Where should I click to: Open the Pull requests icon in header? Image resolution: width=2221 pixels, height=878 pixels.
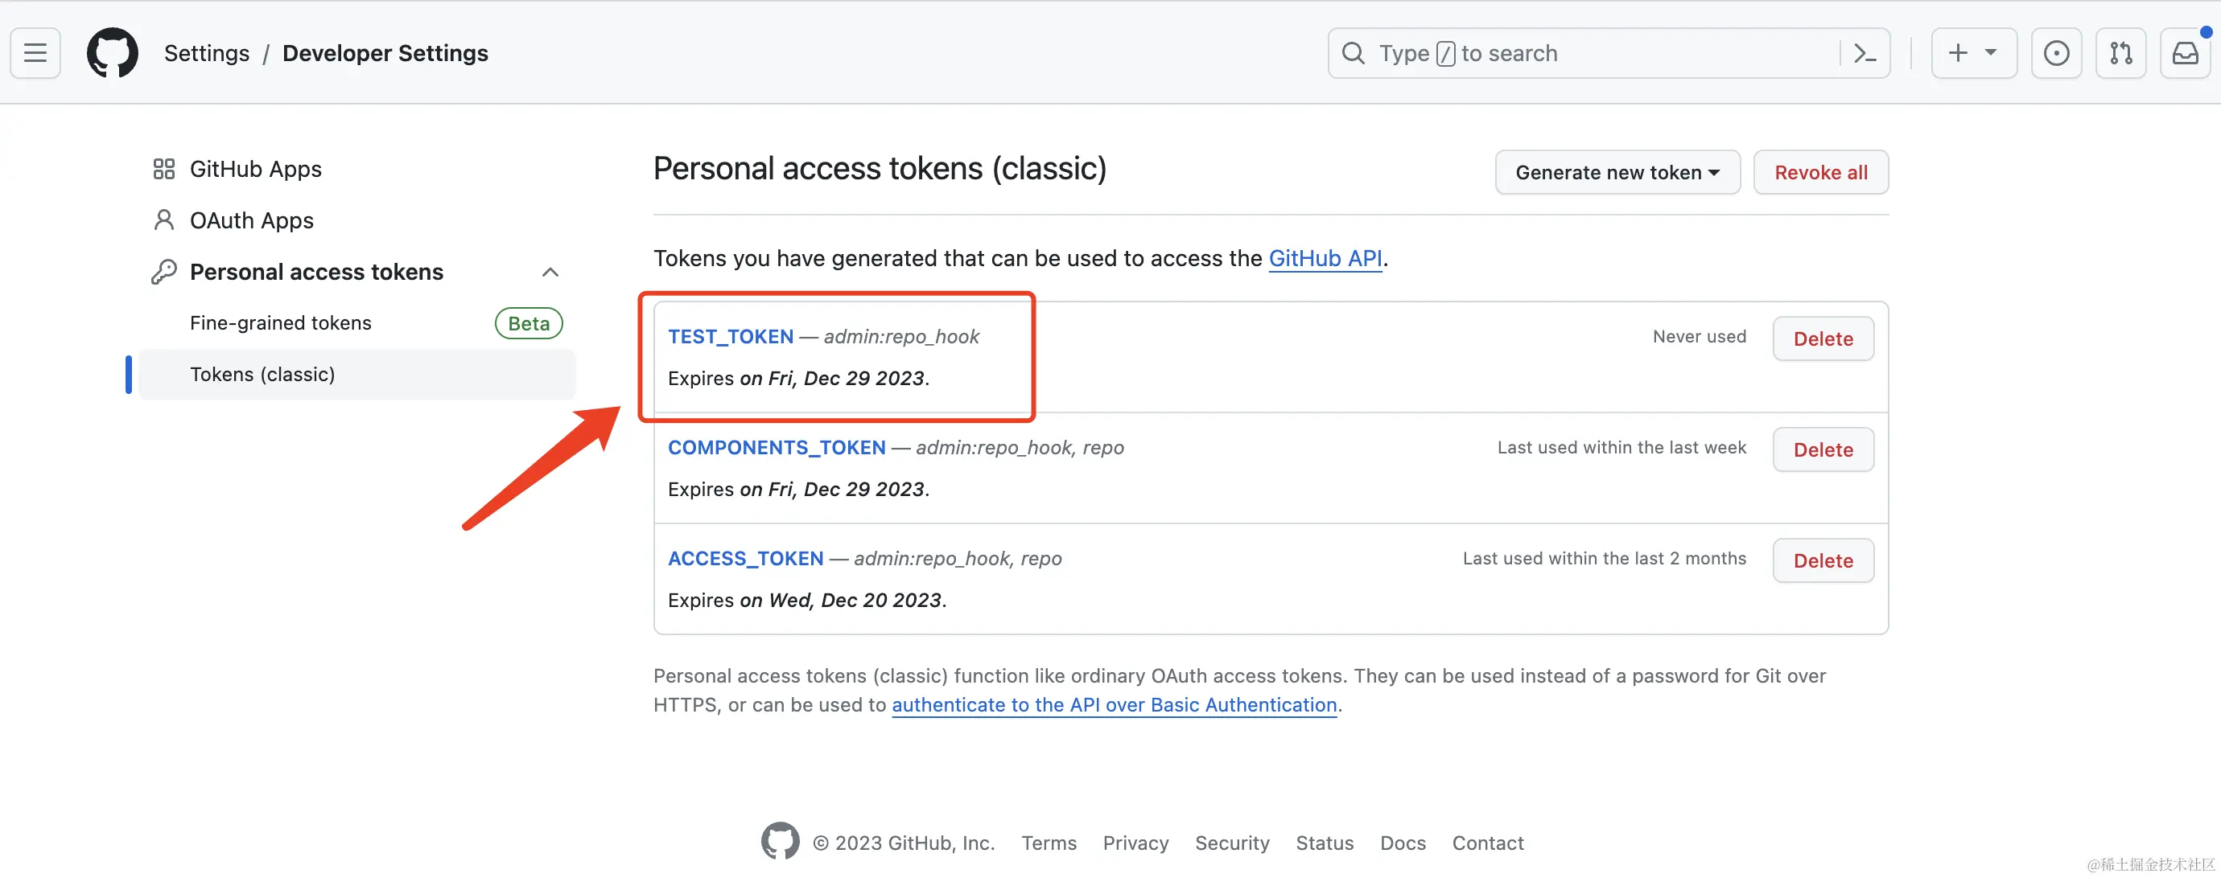pyautogui.click(x=2121, y=53)
